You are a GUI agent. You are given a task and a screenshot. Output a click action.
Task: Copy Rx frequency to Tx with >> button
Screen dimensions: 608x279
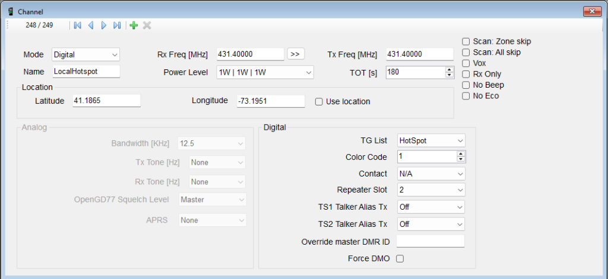[x=295, y=54]
